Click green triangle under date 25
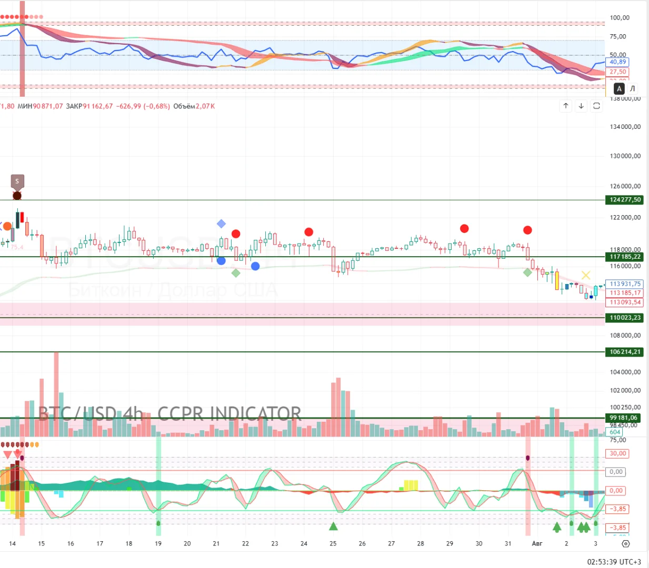 (x=333, y=526)
